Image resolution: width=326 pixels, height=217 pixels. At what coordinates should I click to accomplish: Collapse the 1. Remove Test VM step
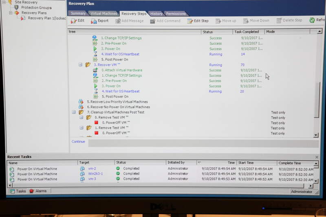[x=81, y=128]
